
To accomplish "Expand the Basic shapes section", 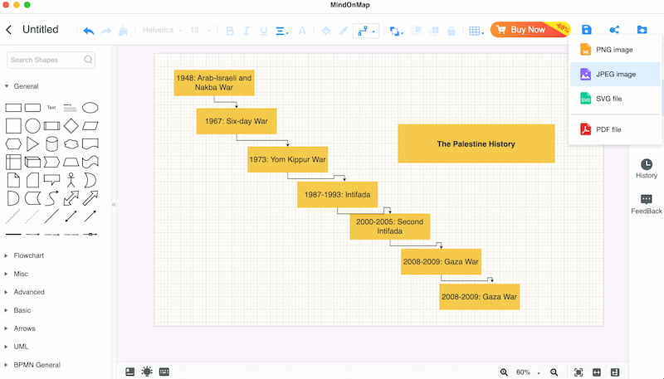I will pyautogui.click(x=17, y=310).
